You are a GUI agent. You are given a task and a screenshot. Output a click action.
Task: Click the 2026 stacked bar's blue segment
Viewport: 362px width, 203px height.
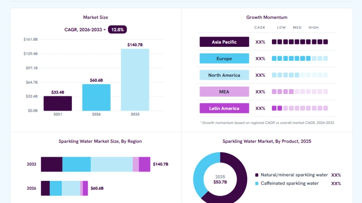[x=56, y=188]
